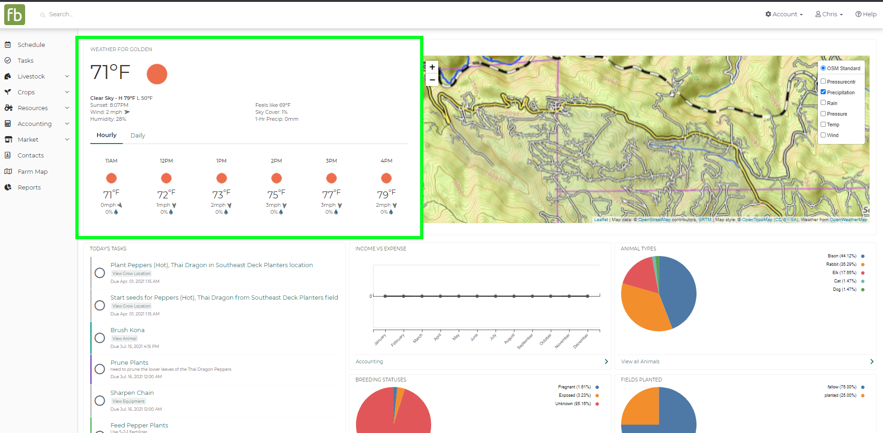Expand the Resources submenu chevron
Screen dimensions: 883x433
(x=67, y=108)
